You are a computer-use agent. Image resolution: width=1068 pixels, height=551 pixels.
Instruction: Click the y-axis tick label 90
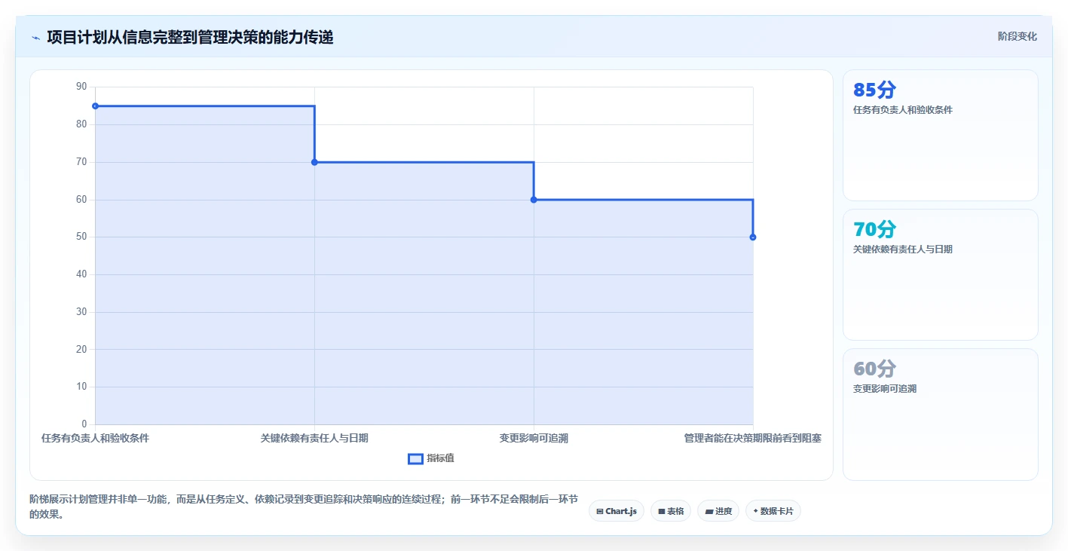[81, 87]
